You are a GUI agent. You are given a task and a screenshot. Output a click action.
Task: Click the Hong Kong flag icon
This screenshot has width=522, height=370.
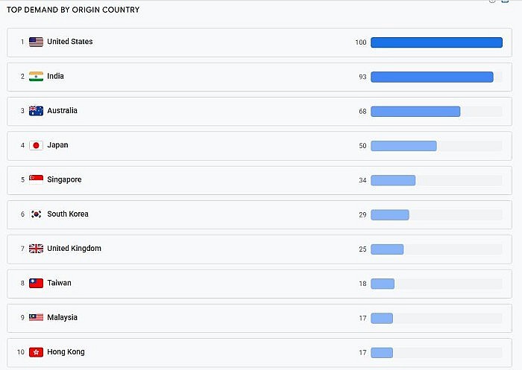coord(36,352)
